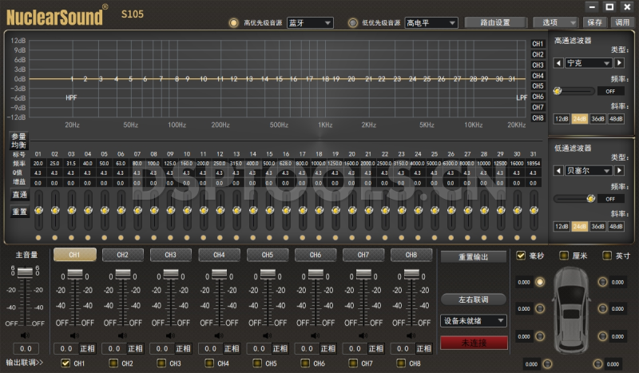The width and height of the screenshot is (639, 373).
Task: Uncheck the 毫秒 delay unit checkbox
Action: coord(521,256)
